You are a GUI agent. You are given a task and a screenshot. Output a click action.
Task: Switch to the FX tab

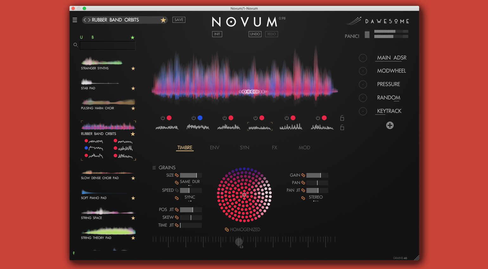pyautogui.click(x=274, y=148)
